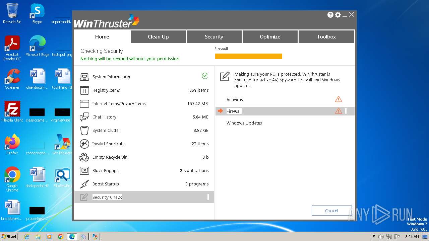Click the Boost Startup lightning icon
Screen dimensions: 429x241
tap(84, 184)
